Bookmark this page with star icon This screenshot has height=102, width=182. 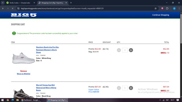[156, 8]
